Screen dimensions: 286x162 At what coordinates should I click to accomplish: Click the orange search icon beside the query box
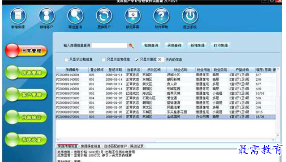click(x=131, y=46)
